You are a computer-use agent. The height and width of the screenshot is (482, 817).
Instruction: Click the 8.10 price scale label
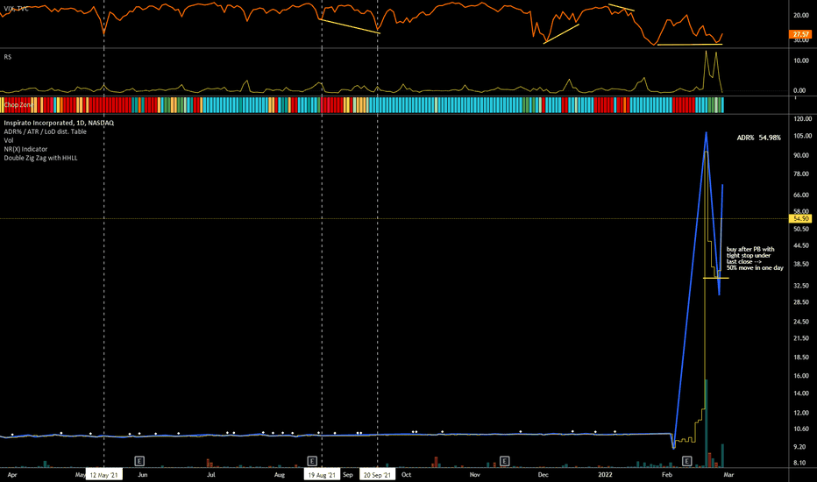[799, 463]
